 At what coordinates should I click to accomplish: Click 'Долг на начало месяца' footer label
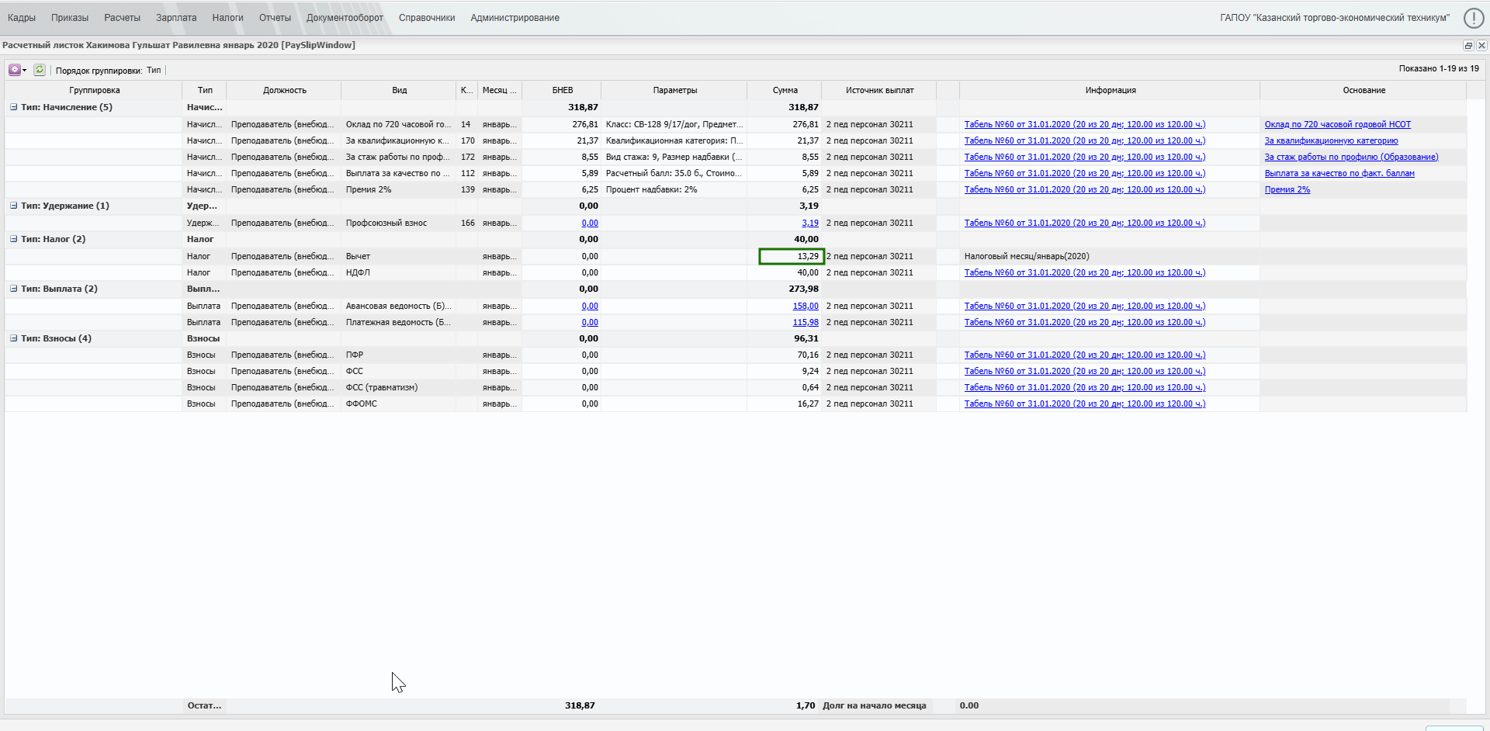[875, 705]
